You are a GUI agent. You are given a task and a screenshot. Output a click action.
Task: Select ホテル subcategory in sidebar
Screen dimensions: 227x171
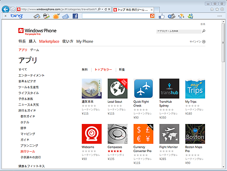[25, 122]
